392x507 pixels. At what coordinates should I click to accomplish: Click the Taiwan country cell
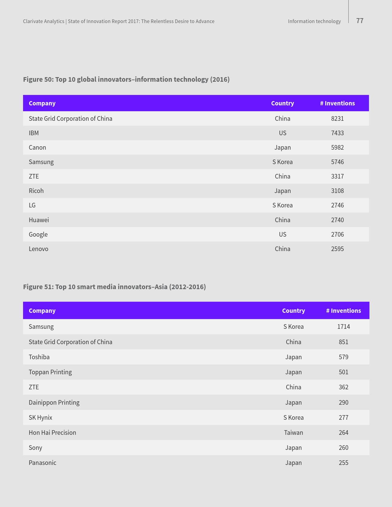click(293, 433)
